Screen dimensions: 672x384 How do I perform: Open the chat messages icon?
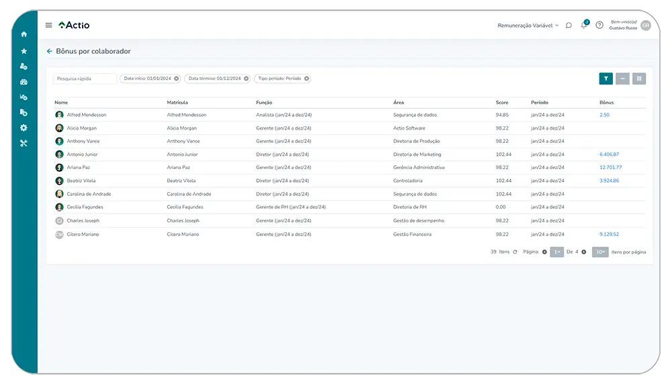[569, 26]
